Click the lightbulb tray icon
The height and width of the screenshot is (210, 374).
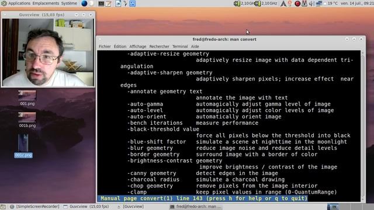[x=290, y=3]
